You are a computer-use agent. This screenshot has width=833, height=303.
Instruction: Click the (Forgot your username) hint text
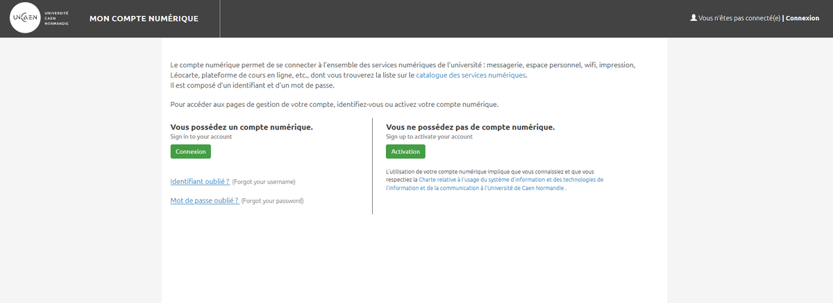coord(264,182)
